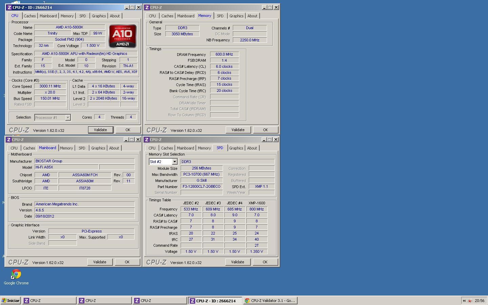Select Graphics tab in SPD window
The width and height of the screenshot is (488, 305).
click(236, 148)
